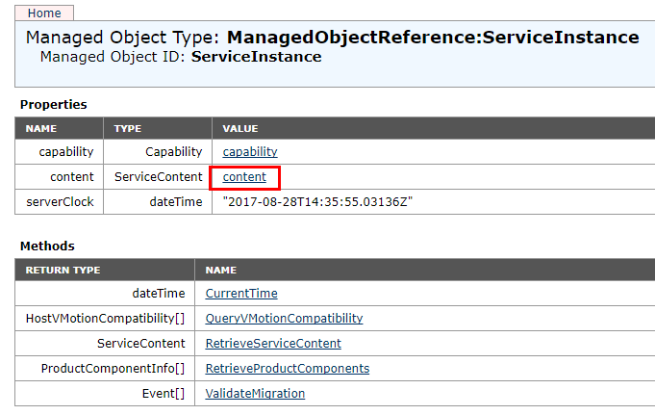655x415 pixels.
Task: Click the Methods section heading
Action: coord(47,246)
